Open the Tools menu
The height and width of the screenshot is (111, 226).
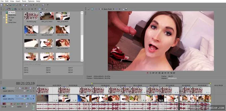(x=24, y=1)
